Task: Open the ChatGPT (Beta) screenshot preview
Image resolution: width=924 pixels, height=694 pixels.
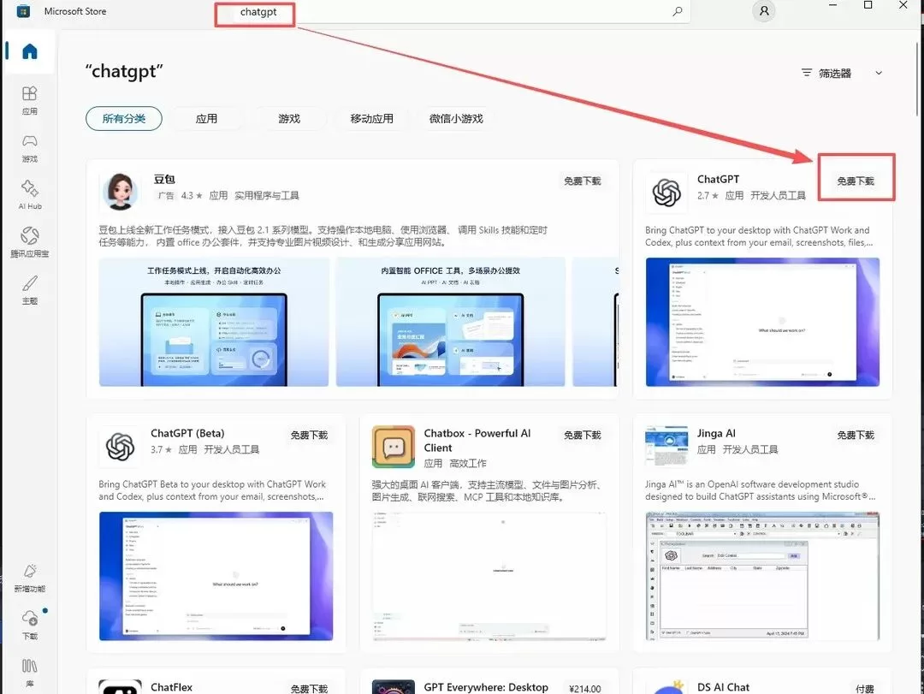Action: 216,576
